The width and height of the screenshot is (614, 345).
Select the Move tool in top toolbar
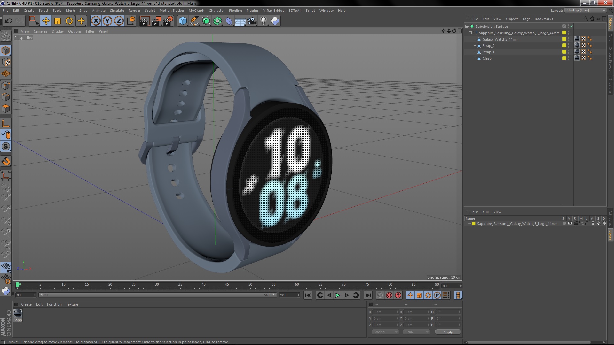tap(46, 21)
